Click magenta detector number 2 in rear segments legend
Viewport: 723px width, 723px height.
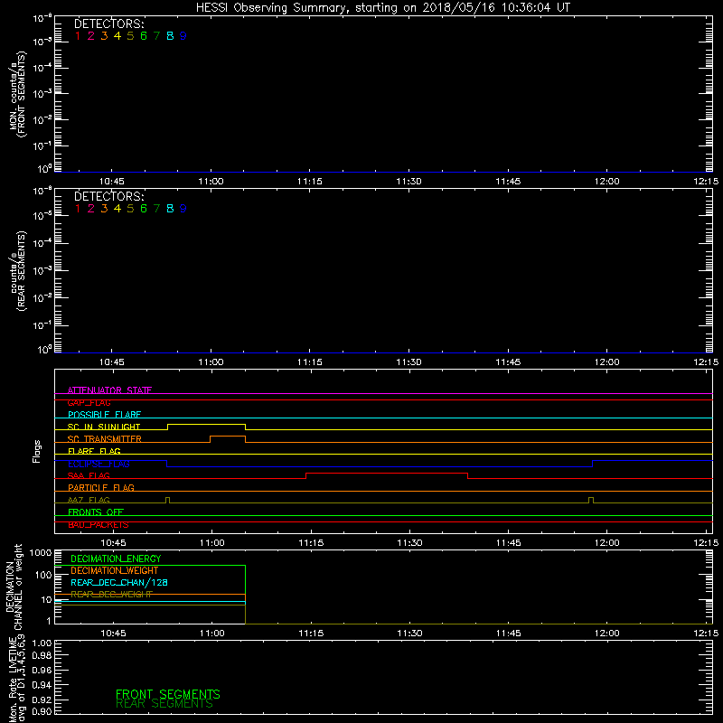(x=91, y=209)
